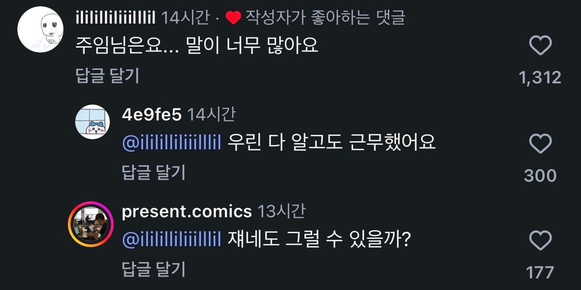The image size is (581, 290).
Task: Tap '답글 달기' under present.comics' reply
Action: pos(154,269)
